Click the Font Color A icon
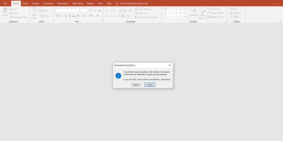The height and width of the screenshot is (141, 283). point(98,16)
